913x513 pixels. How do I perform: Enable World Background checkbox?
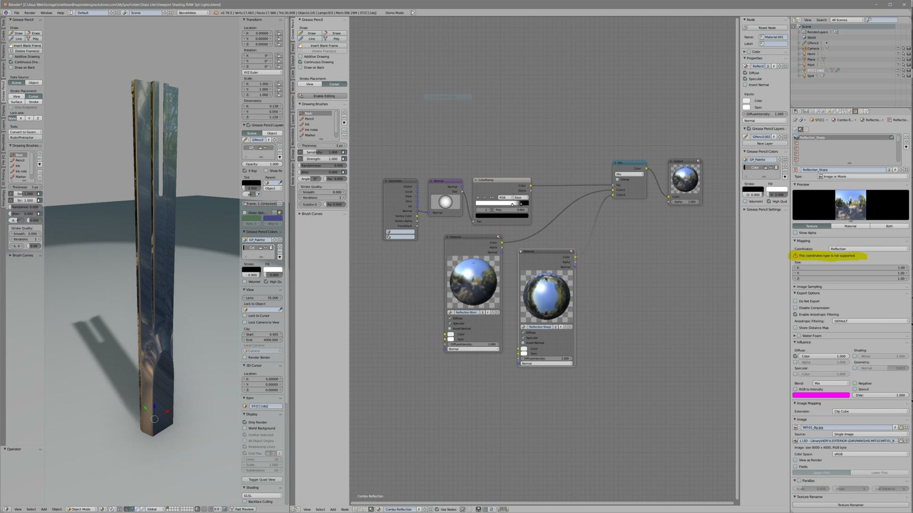click(x=245, y=428)
